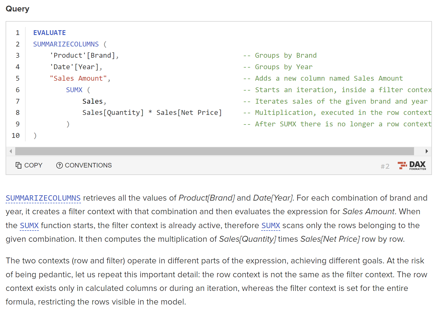
Task: Click the left scroll arrow of the code block
Action: click(10, 151)
